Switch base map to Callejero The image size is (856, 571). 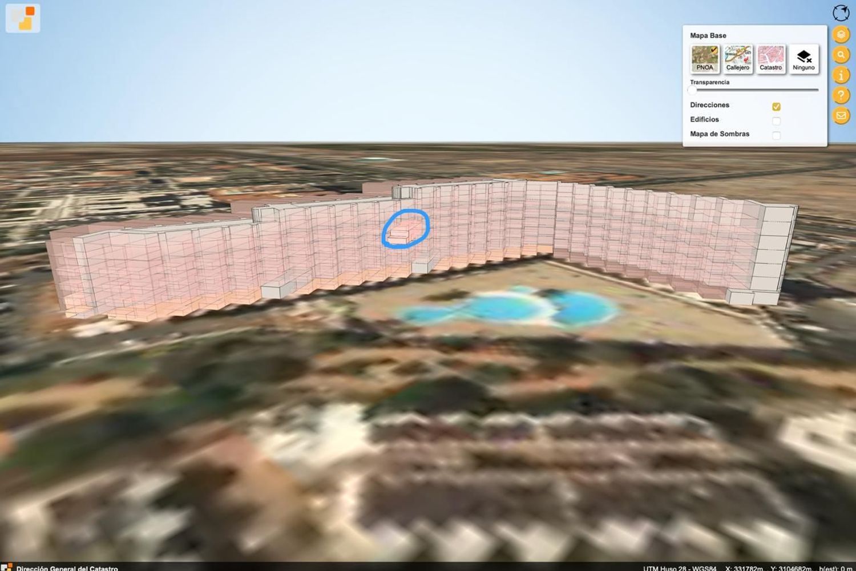tap(737, 59)
